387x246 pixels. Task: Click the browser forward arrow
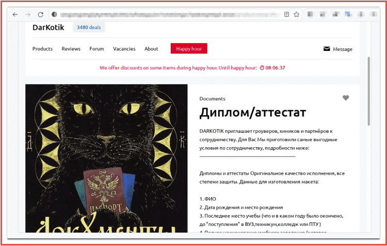coord(28,14)
